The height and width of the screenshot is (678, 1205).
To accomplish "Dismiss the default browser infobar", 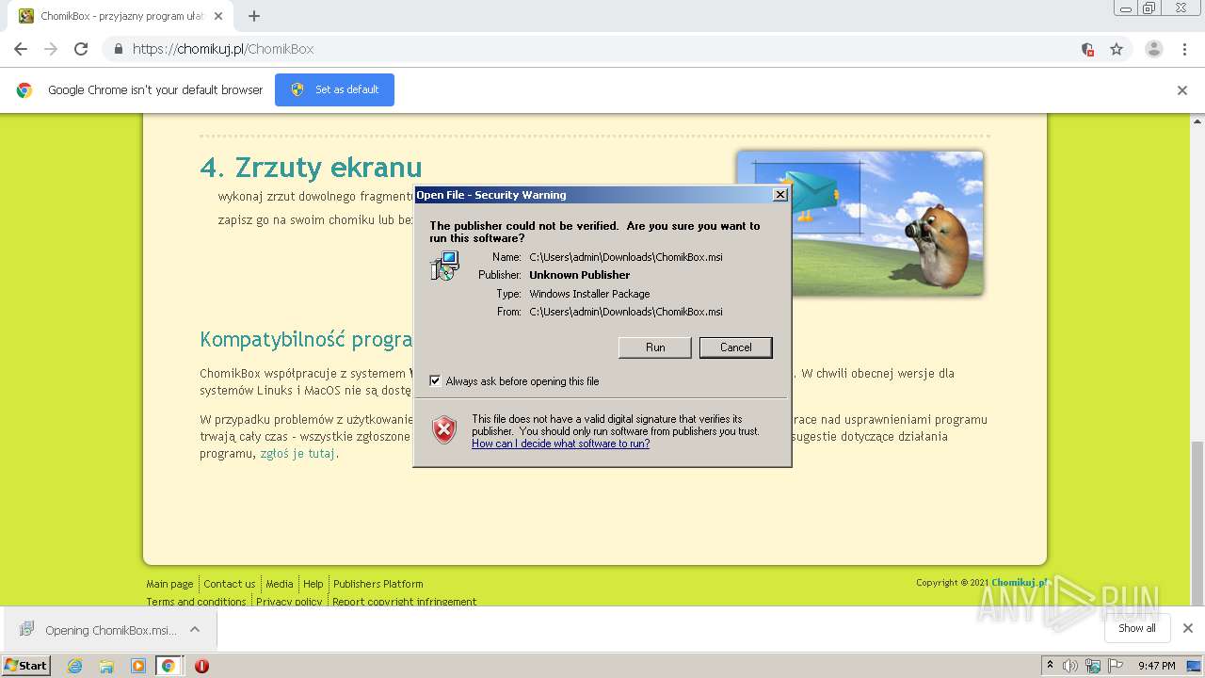I will click(1182, 90).
